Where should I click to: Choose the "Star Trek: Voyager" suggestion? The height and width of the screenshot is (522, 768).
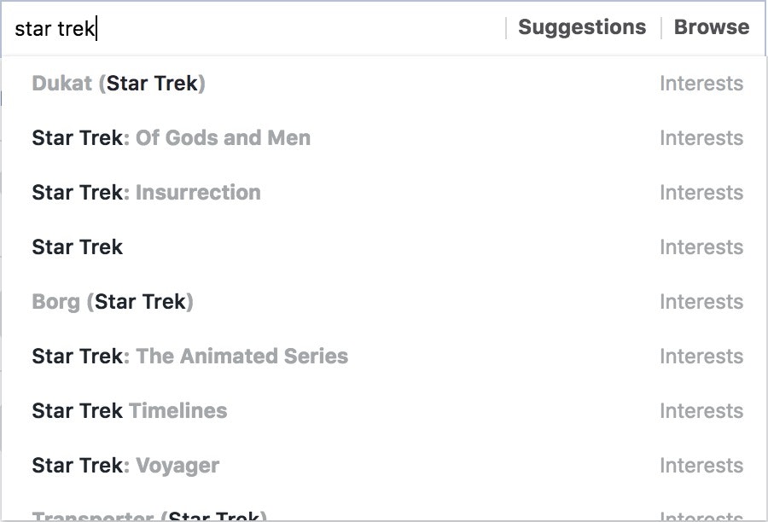click(125, 466)
